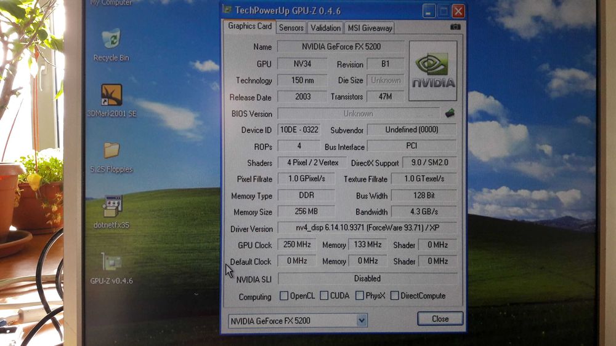
Task: Click the Bus Width value 128 Bit
Action: point(424,195)
